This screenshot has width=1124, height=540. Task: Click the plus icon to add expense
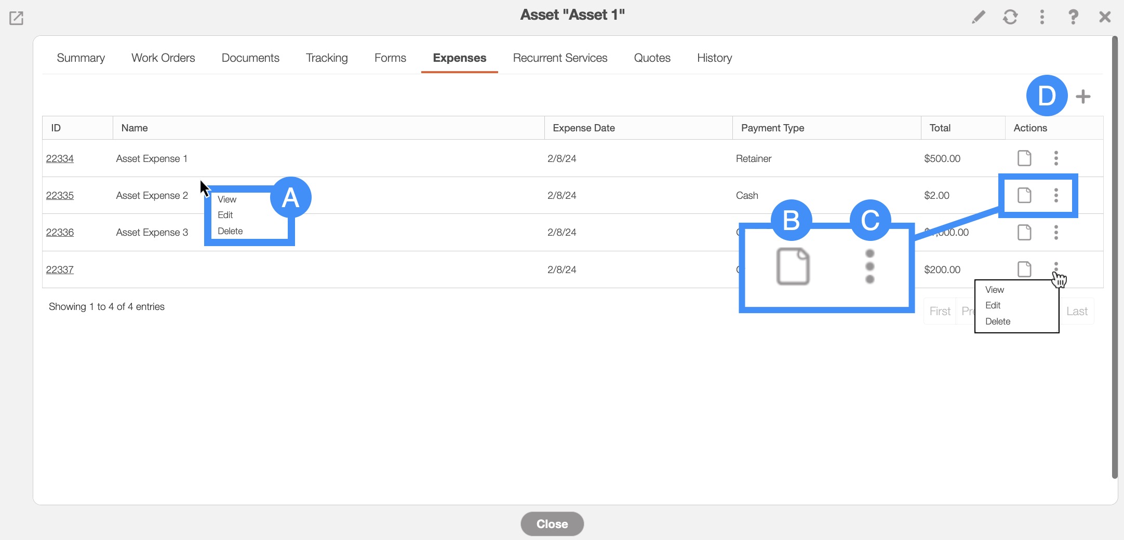pos(1083,97)
